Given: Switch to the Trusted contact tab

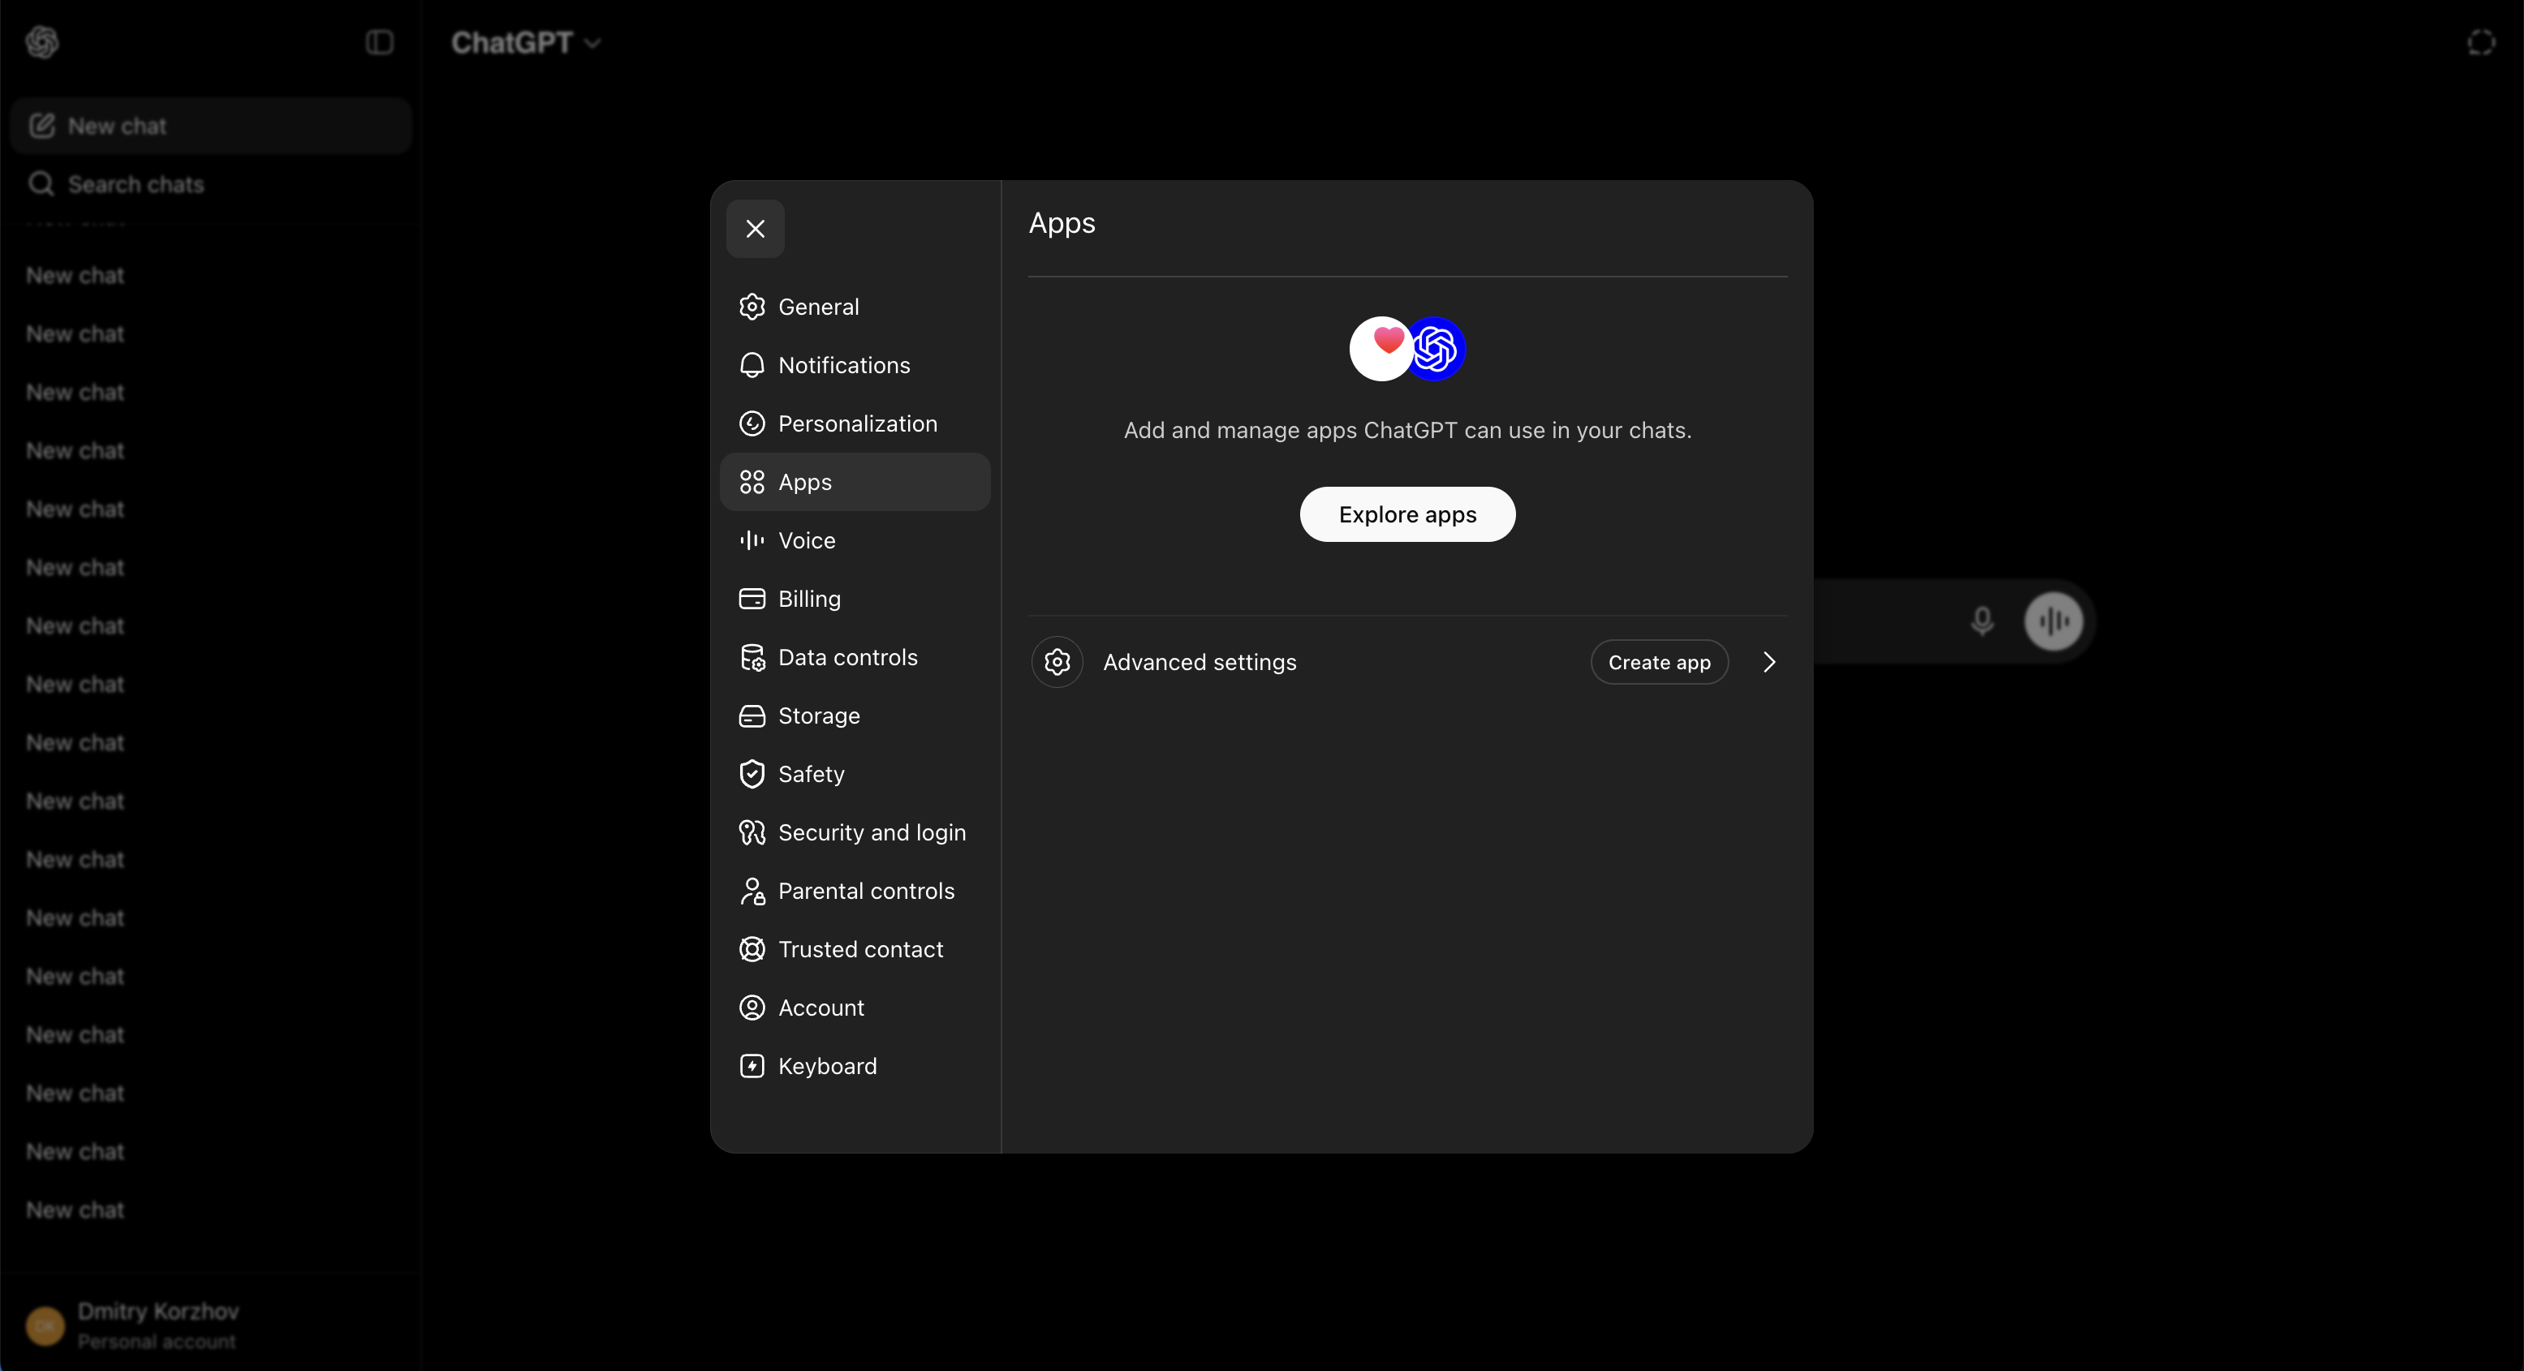Looking at the screenshot, I should pyautogui.click(x=855, y=949).
